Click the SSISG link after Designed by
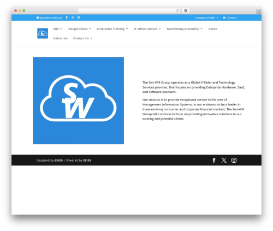273x231 pixels. 58,161
